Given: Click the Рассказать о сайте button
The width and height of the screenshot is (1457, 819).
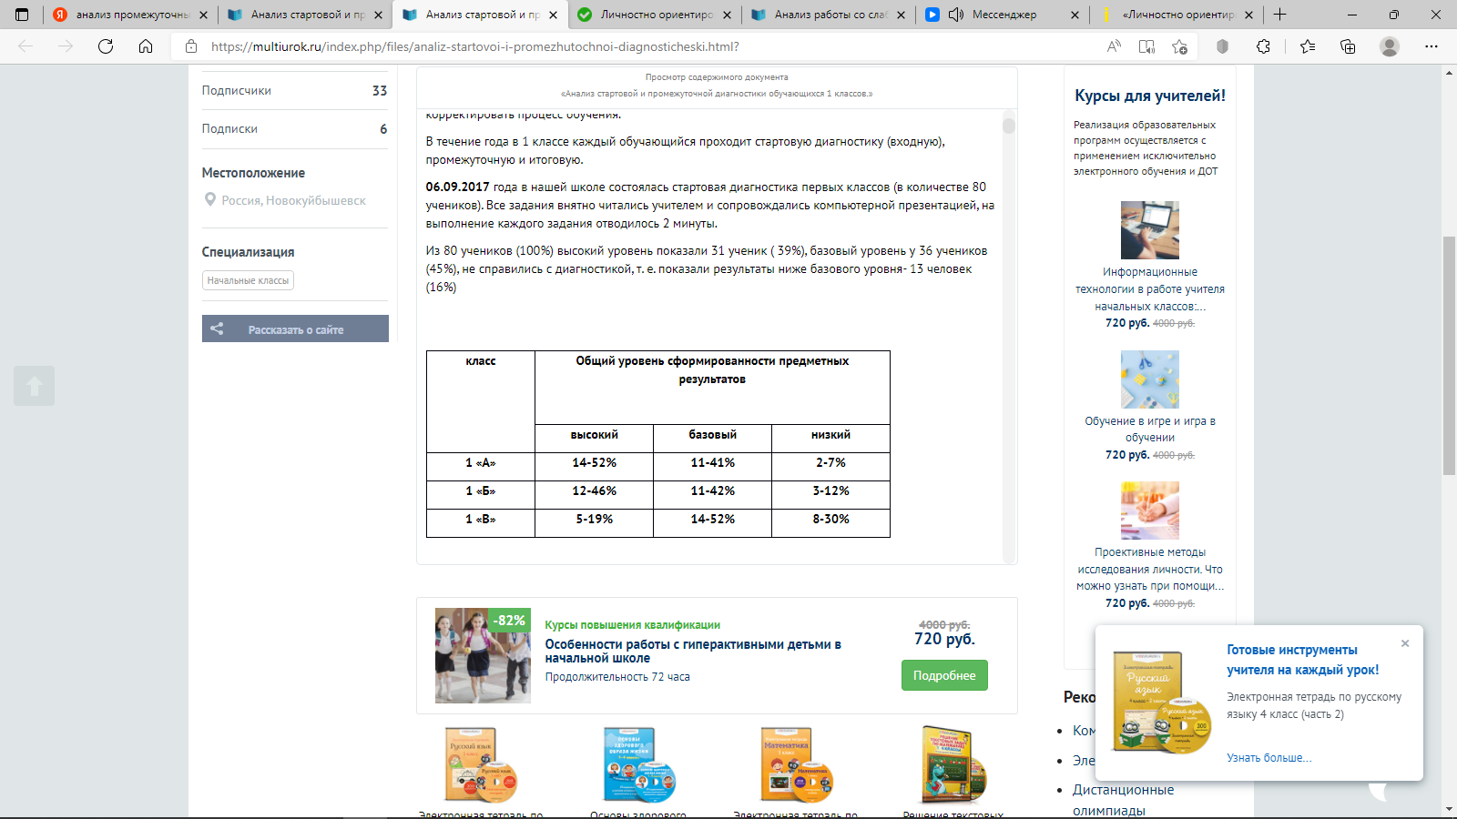Looking at the screenshot, I should [295, 329].
